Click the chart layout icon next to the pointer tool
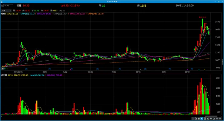The width and height of the screenshot is (224, 121). [x=205, y=119]
